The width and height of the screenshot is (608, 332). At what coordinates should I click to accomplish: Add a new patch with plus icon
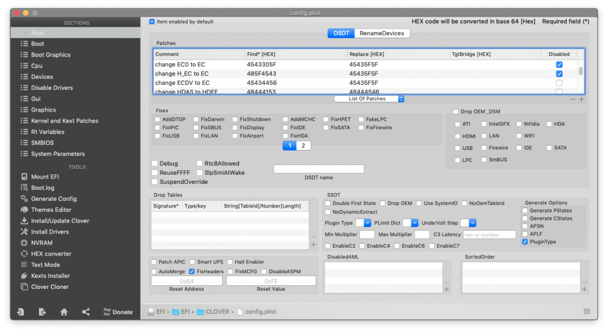582,100
